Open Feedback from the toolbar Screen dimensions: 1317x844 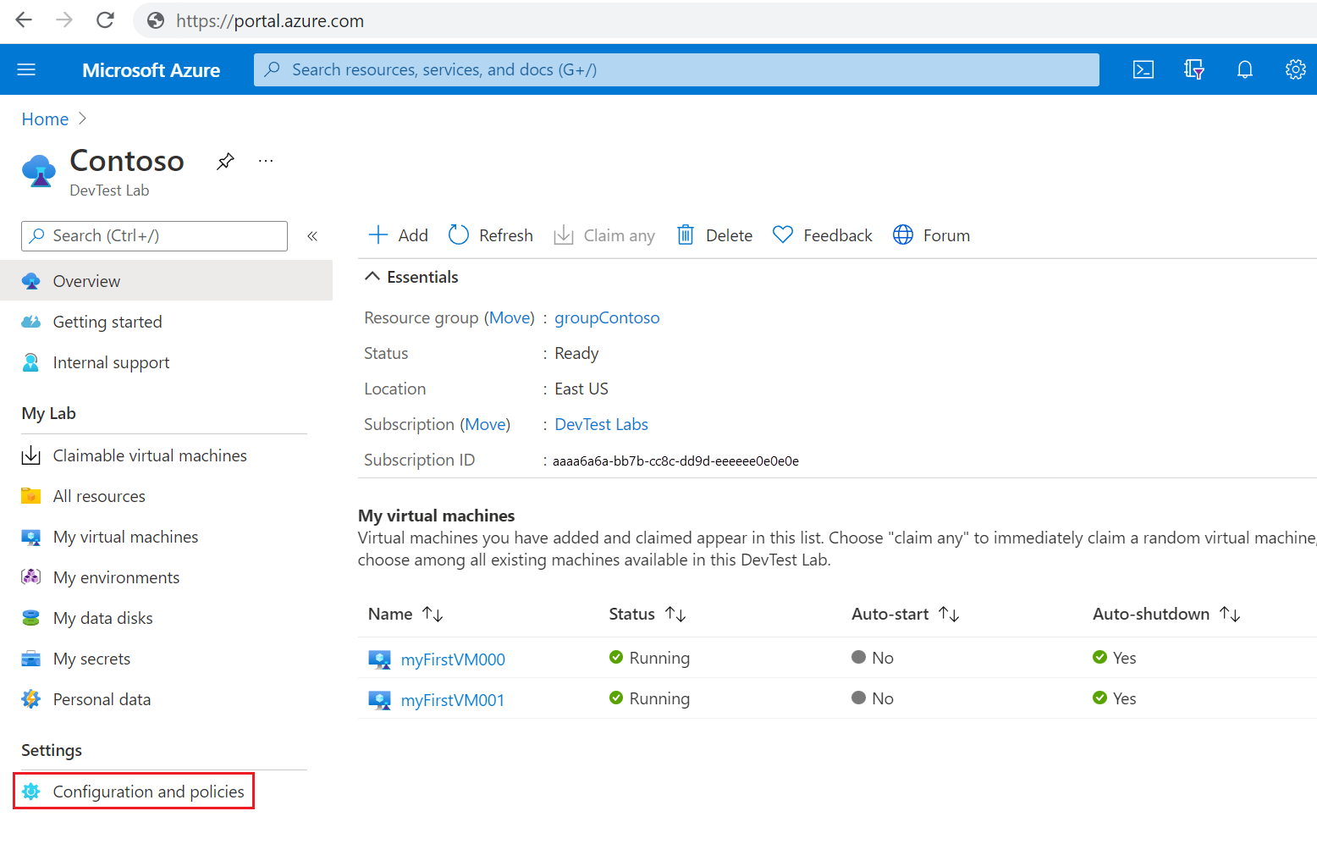click(823, 235)
